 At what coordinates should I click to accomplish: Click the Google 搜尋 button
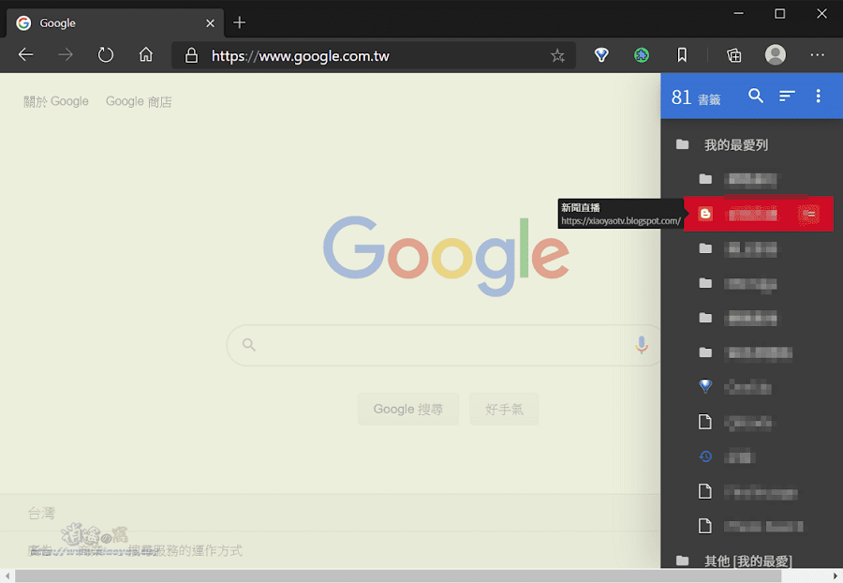click(408, 410)
